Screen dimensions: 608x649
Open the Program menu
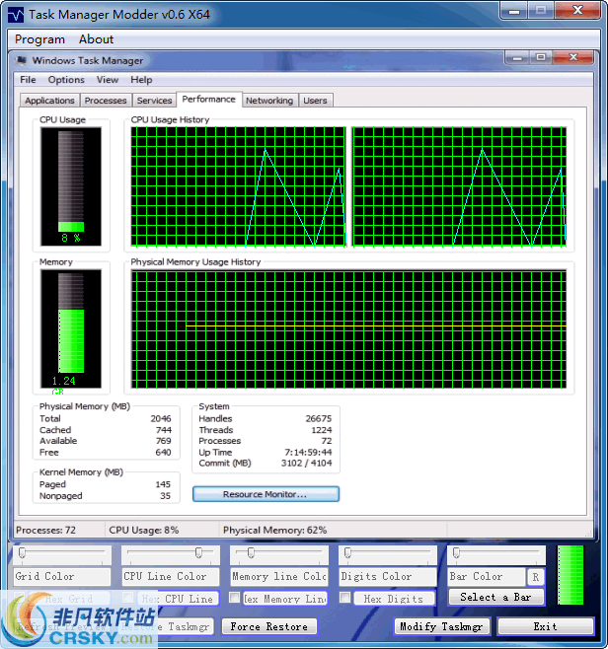pyautogui.click(x=40, y=39)
